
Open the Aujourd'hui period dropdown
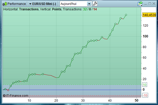click(76, 4)
